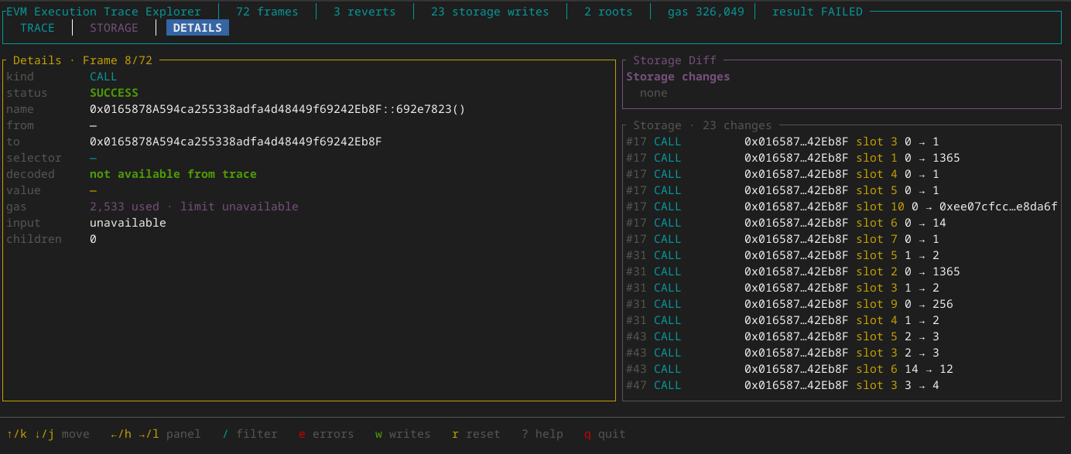Click the 'r reset' shortcut

(476, 434)
